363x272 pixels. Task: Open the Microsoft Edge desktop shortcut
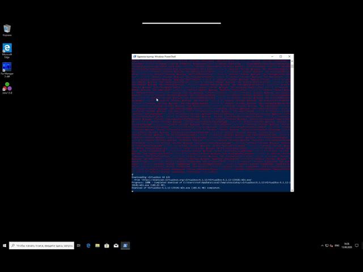click(7, 51)
